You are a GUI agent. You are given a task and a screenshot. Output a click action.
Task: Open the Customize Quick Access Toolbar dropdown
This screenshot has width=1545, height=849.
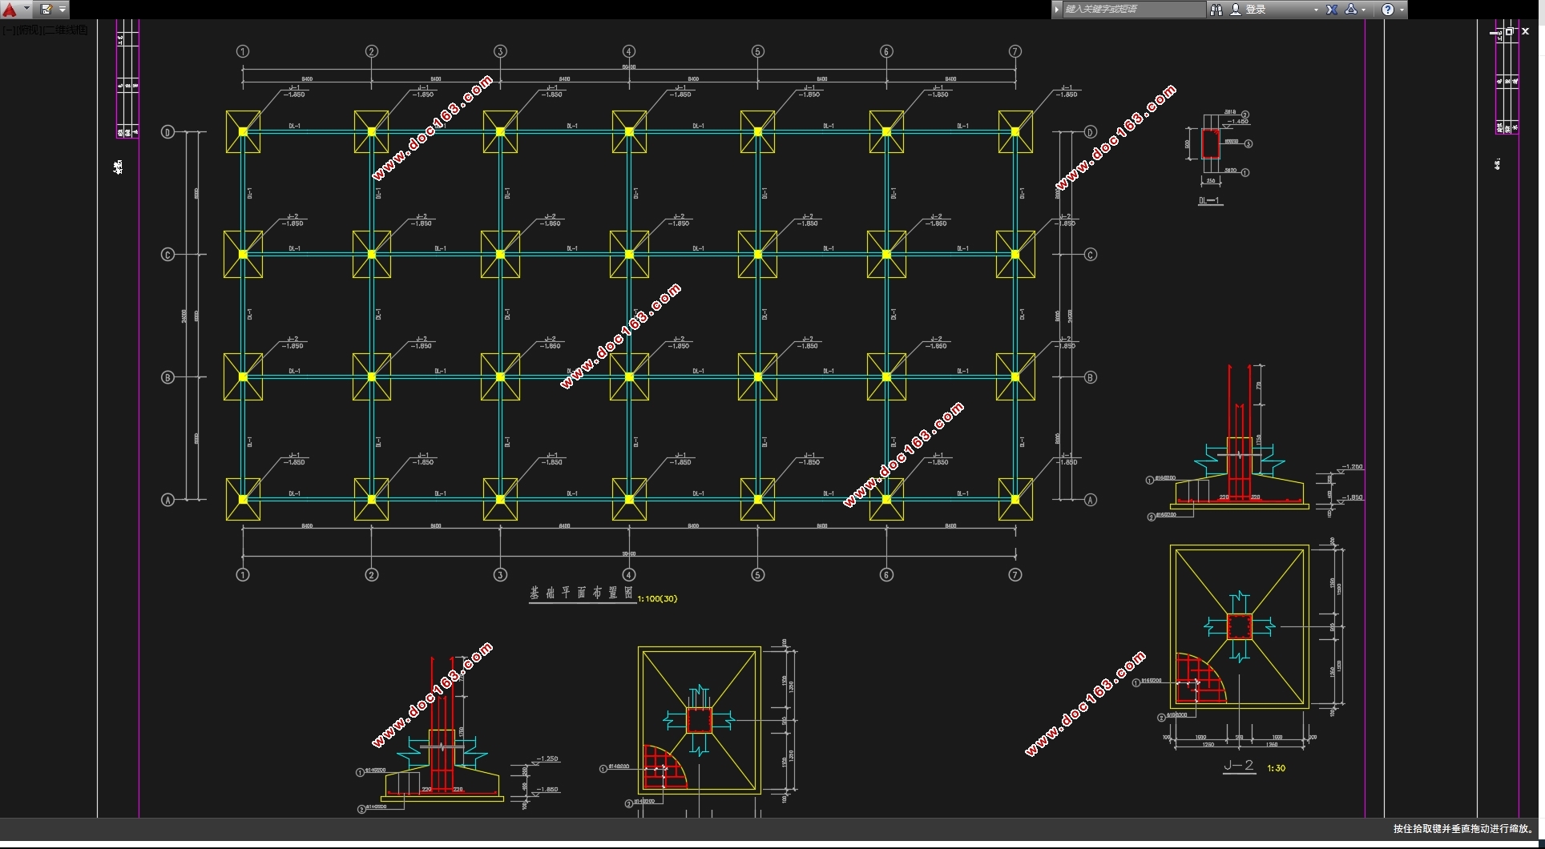click(x=63, y=10)
